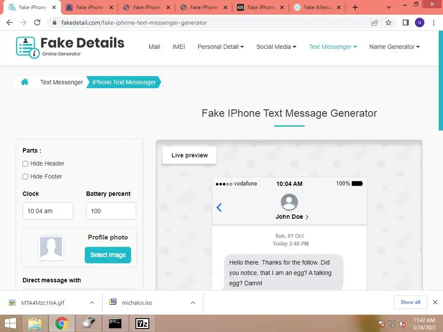Open File Explorer from taskbar

pyautogui.click(x=35, y=323)
